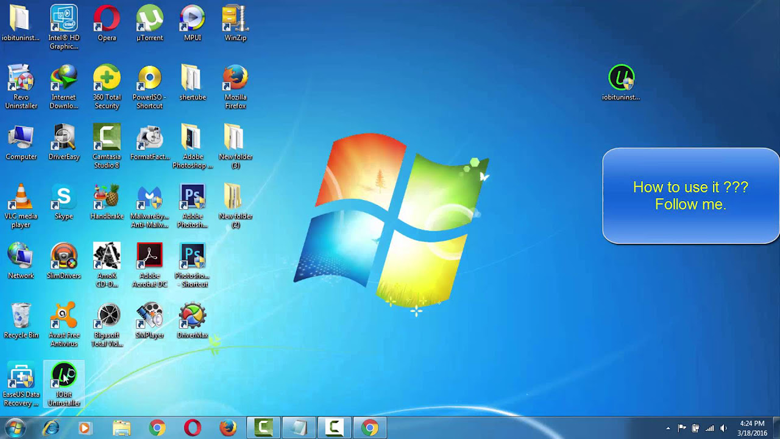The height and width of the screenshot is (439, 780).
Task: Select the Internet Download Manager icon
Action: tap(64, 87)
